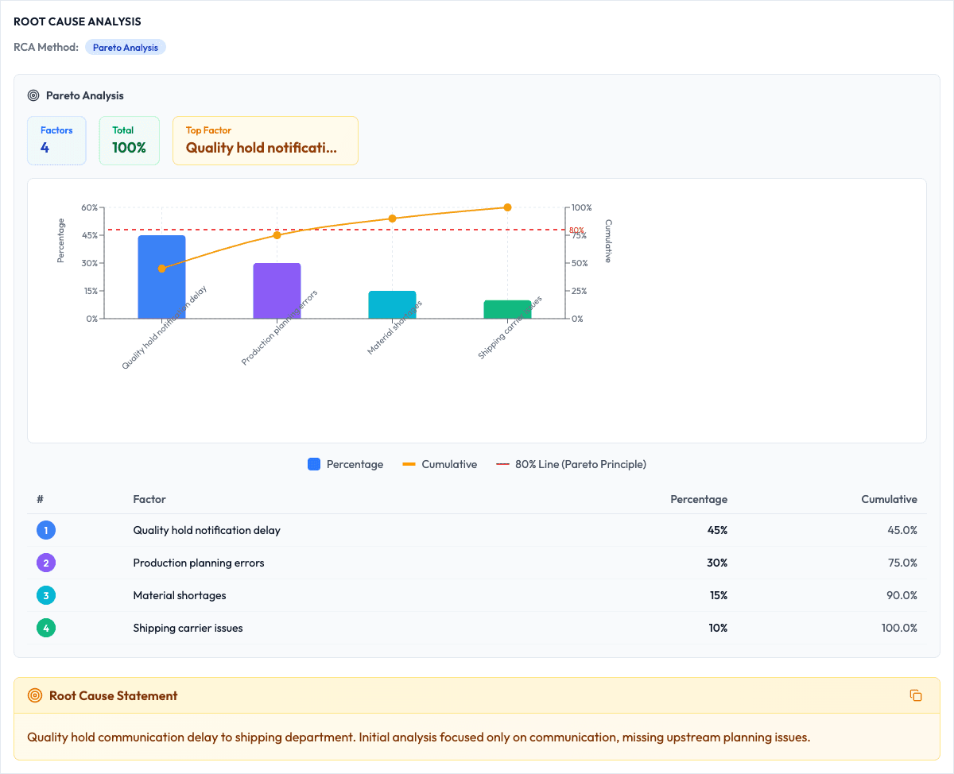Click the purple Production planning errors bar

click(x=277, y=291)
